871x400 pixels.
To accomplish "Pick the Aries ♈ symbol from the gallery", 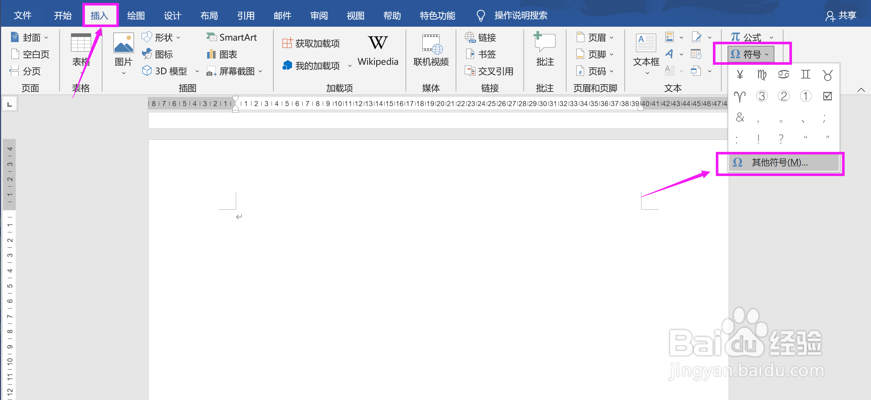I will tap(740, 96).
